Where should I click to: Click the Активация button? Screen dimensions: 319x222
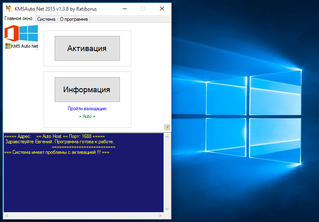(x=87, y=49)
